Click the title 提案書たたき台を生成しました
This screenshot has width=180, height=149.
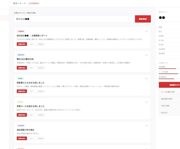pyautogui.click(x=31, y=83)
